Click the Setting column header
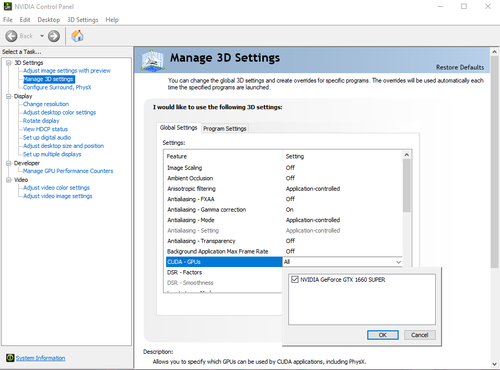 (342, 156)
